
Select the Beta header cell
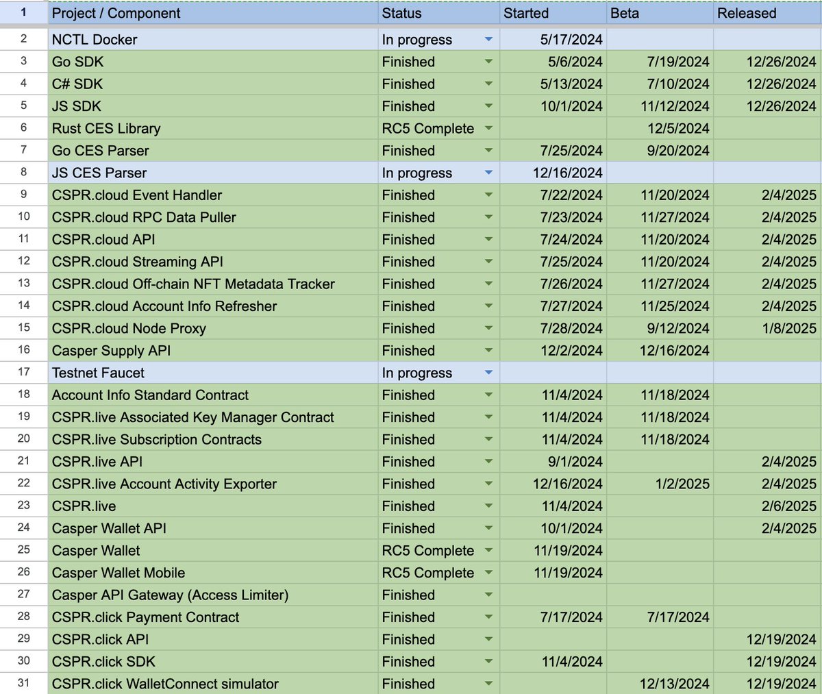coord(660,13)
